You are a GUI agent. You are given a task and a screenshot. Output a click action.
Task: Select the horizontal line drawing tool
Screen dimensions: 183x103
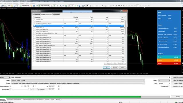(97, 6)
